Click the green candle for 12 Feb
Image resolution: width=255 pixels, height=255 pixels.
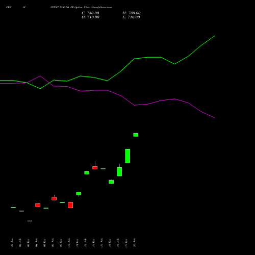click(x=87, y=173)
